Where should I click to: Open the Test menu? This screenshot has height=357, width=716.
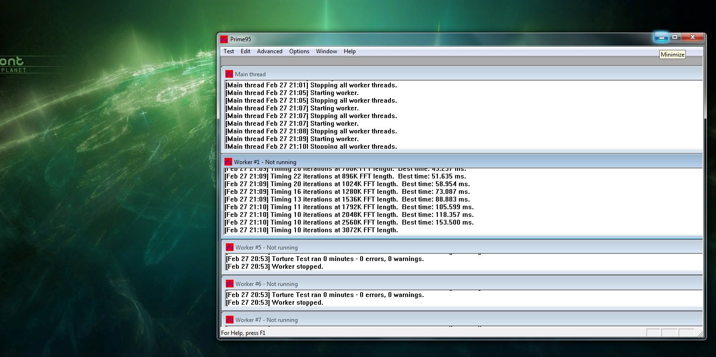(x=229, y=51)
